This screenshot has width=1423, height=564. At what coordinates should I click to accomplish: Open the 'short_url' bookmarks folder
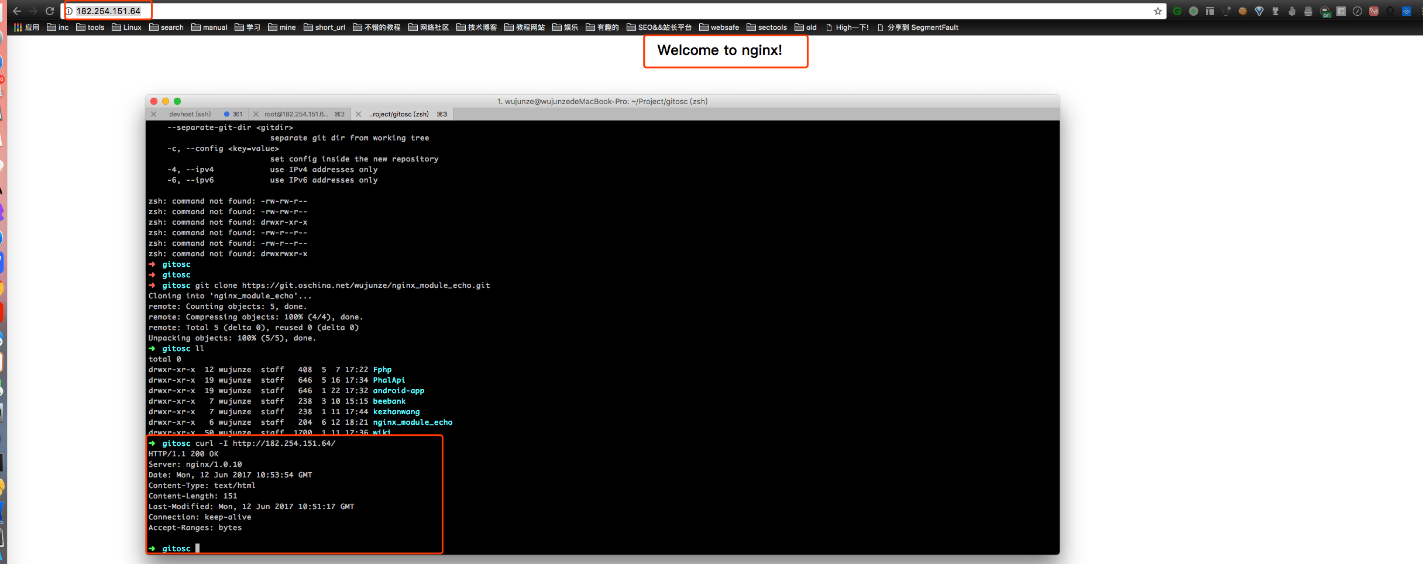tap(325, 27)
